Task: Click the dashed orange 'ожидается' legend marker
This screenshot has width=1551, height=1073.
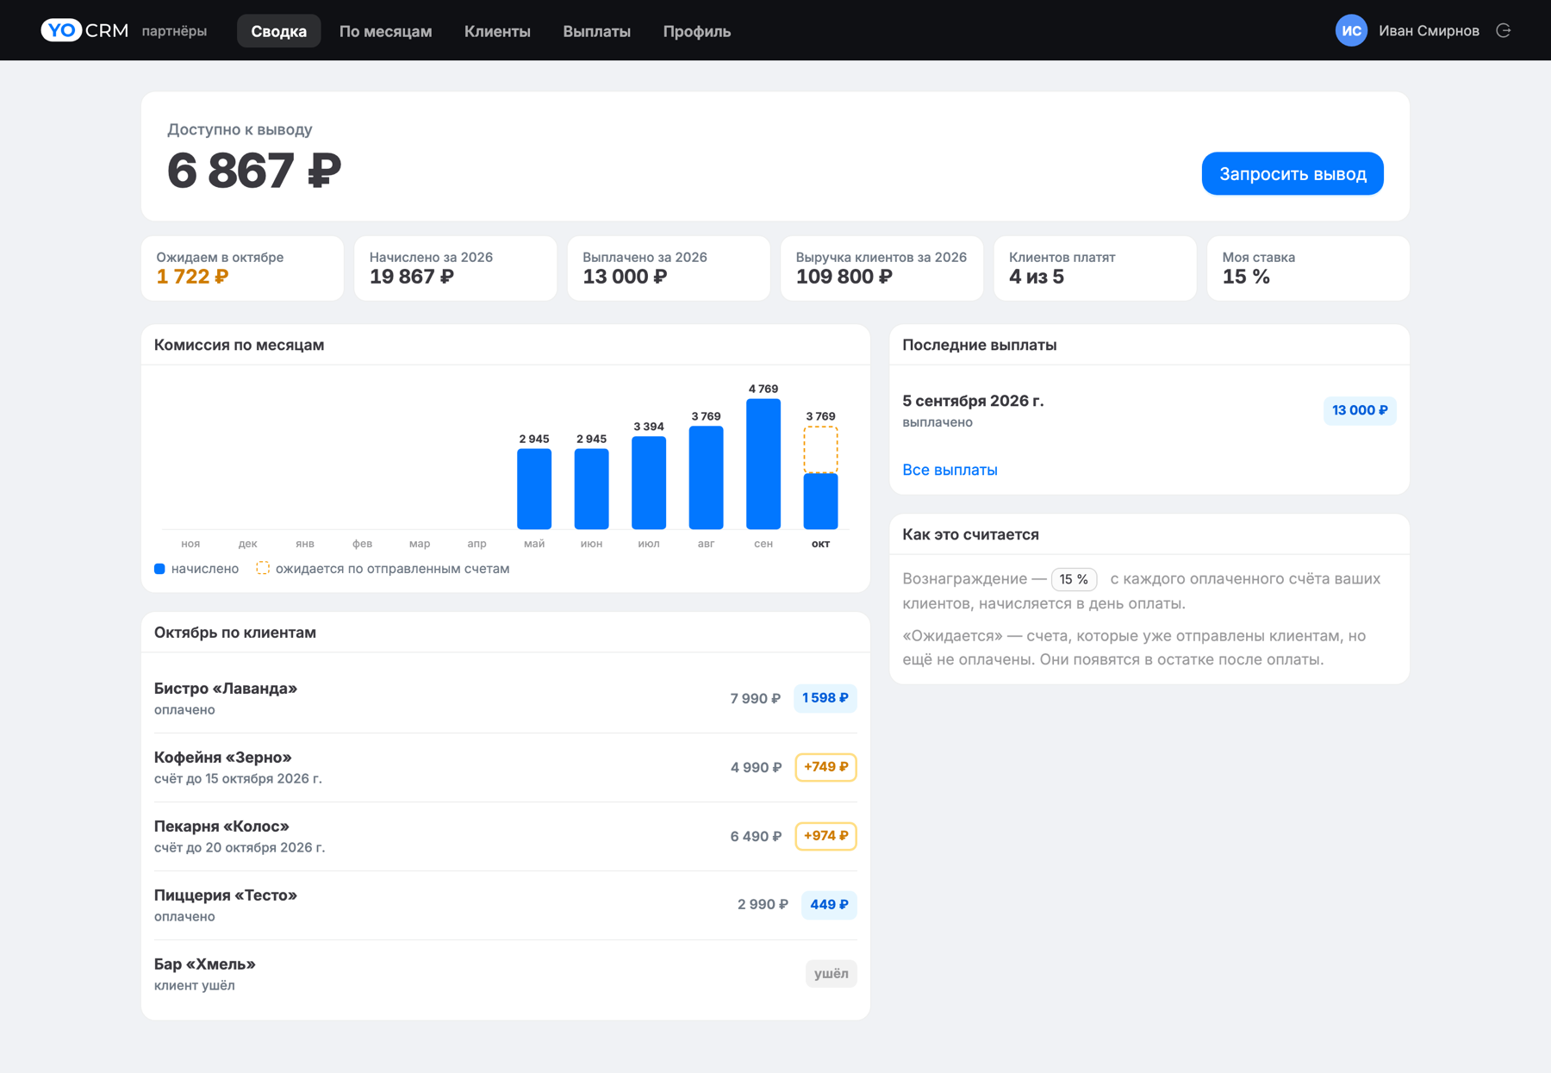Action: pos(263,568)
